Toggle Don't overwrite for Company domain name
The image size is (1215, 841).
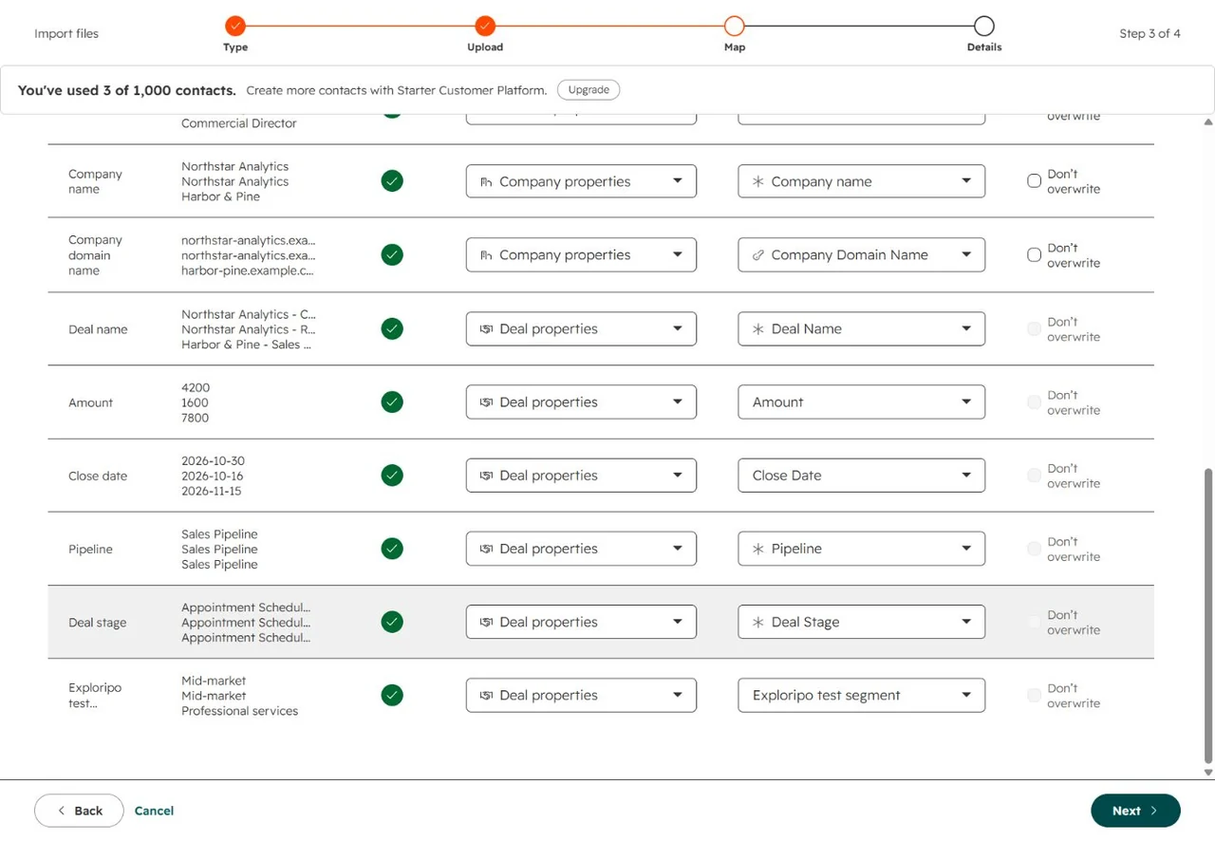point(1035,254)
